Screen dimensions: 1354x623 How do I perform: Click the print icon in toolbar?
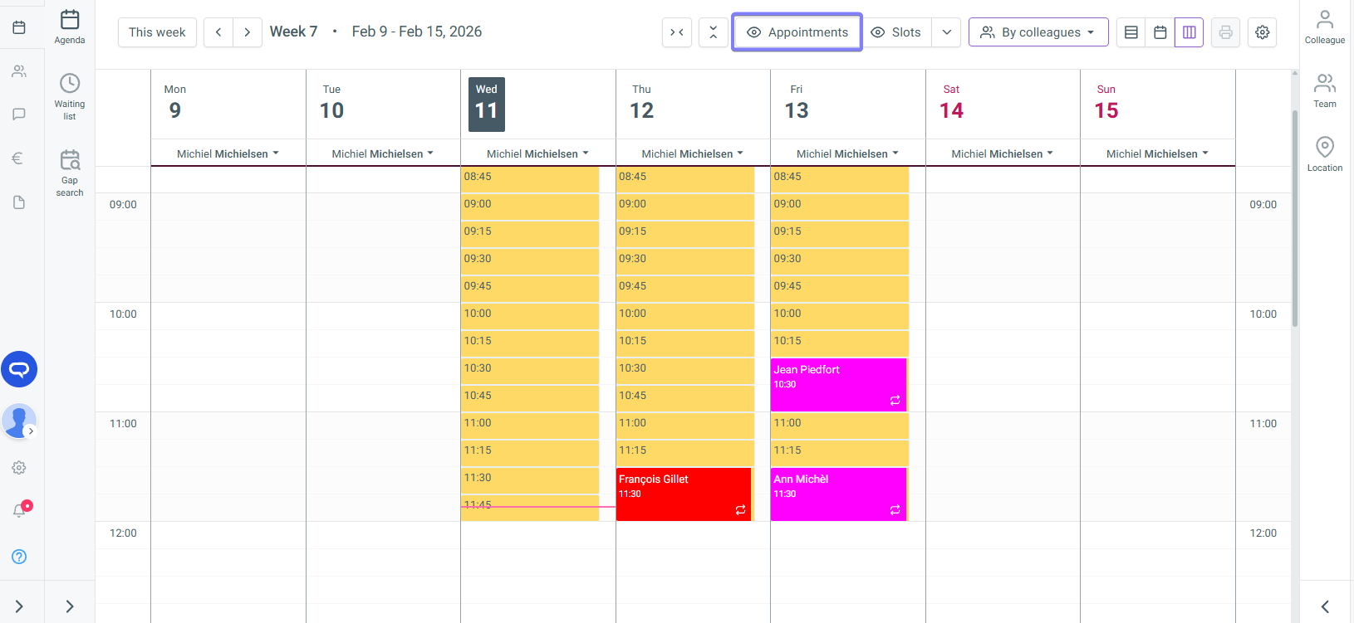point(1225,32)
